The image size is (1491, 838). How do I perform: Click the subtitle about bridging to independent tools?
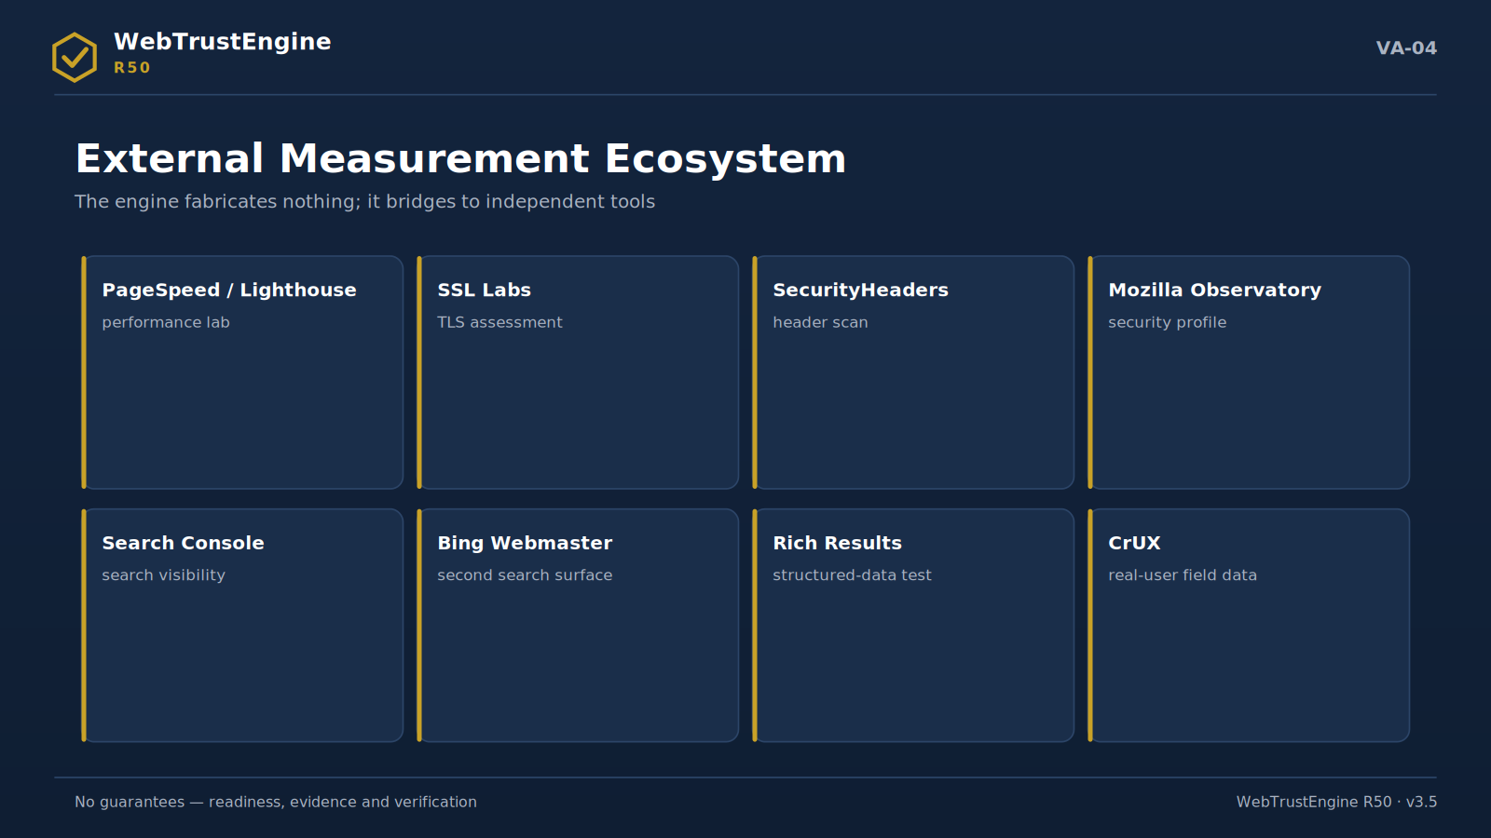364,202
